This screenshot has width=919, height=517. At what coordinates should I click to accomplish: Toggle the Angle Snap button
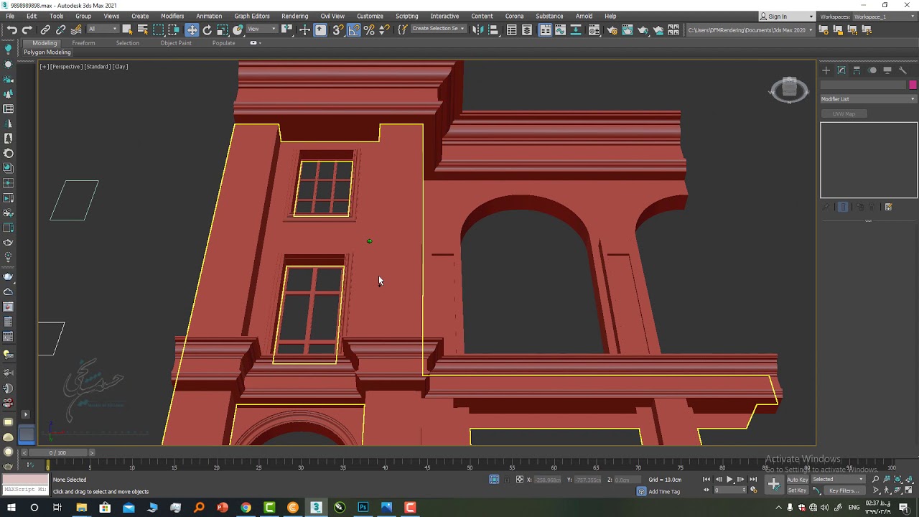click(x=354, y=29)
